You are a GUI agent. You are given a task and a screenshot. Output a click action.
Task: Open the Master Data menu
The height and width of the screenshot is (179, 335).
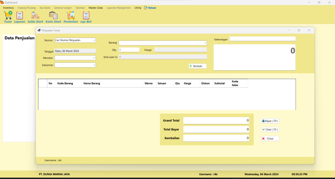coord(96,8)
